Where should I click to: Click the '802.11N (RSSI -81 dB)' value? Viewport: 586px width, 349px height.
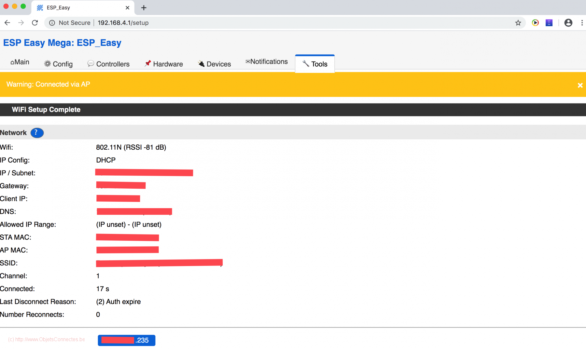pyautogui.click(x=131, y=147)
